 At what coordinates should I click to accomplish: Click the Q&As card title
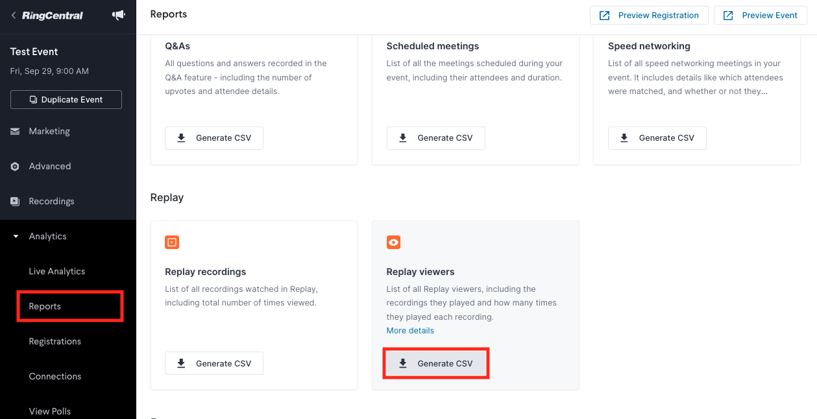pyautogui.click(x=178, y=46)
